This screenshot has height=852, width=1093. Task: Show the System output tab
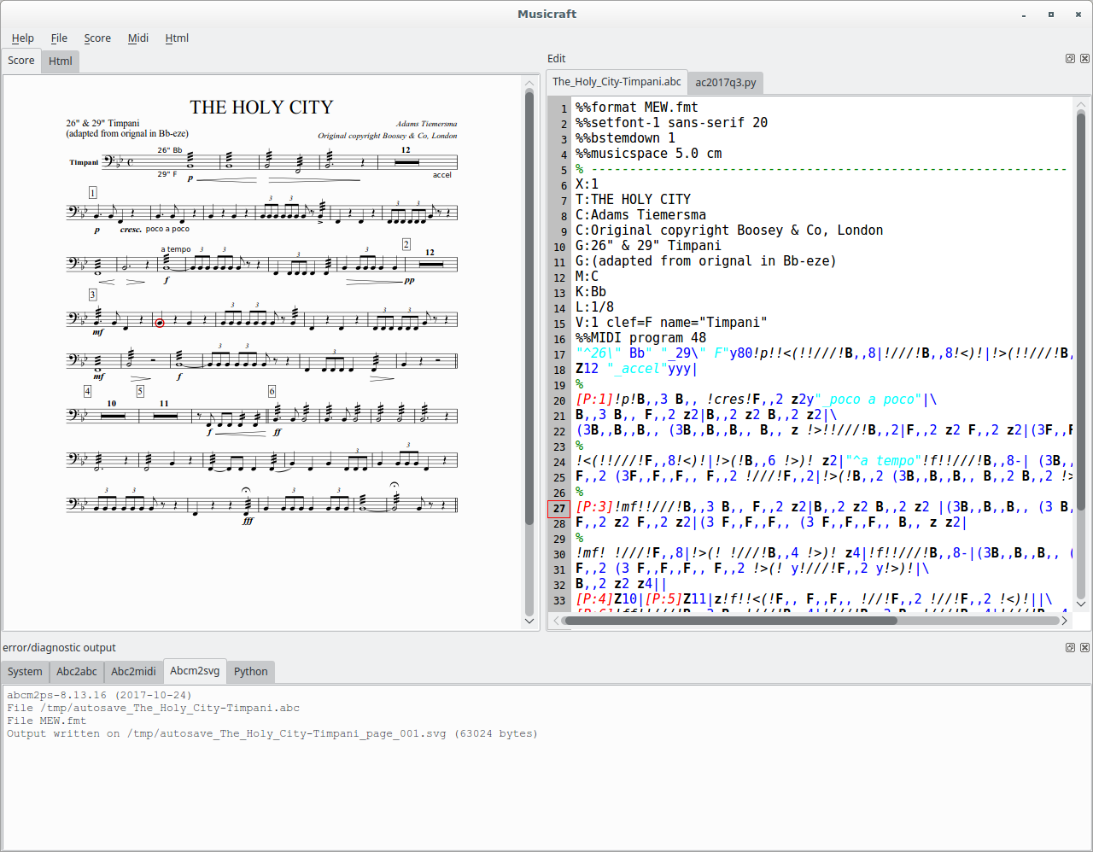click(x=26, y=672)
